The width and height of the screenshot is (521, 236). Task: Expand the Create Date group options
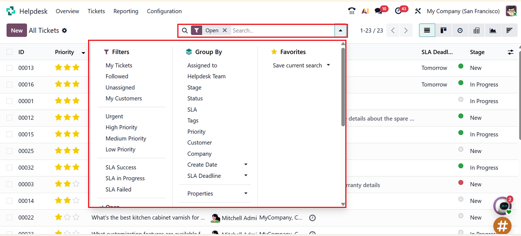(x=246, y=165)
